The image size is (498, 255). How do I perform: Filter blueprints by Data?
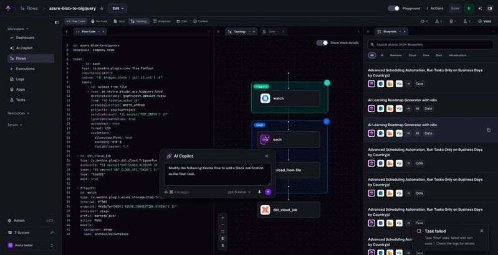click(439, 55)
